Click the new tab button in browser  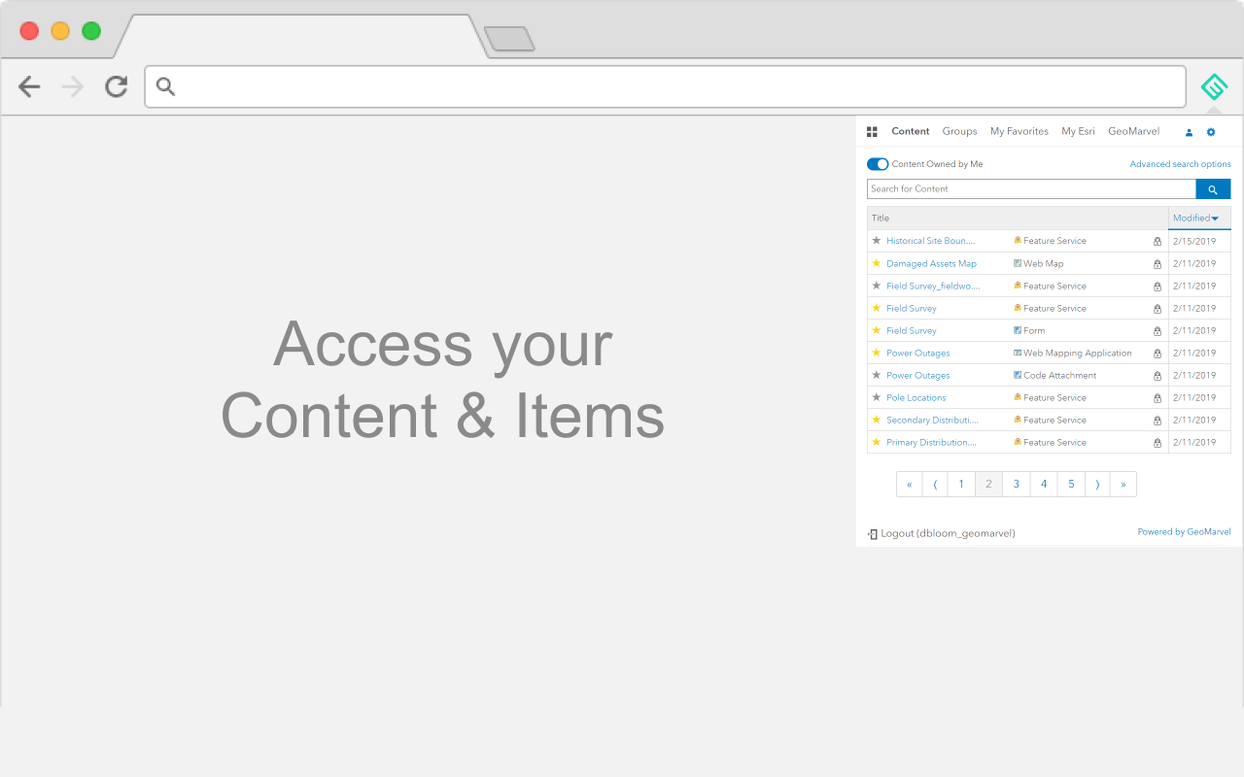(509, 39)
